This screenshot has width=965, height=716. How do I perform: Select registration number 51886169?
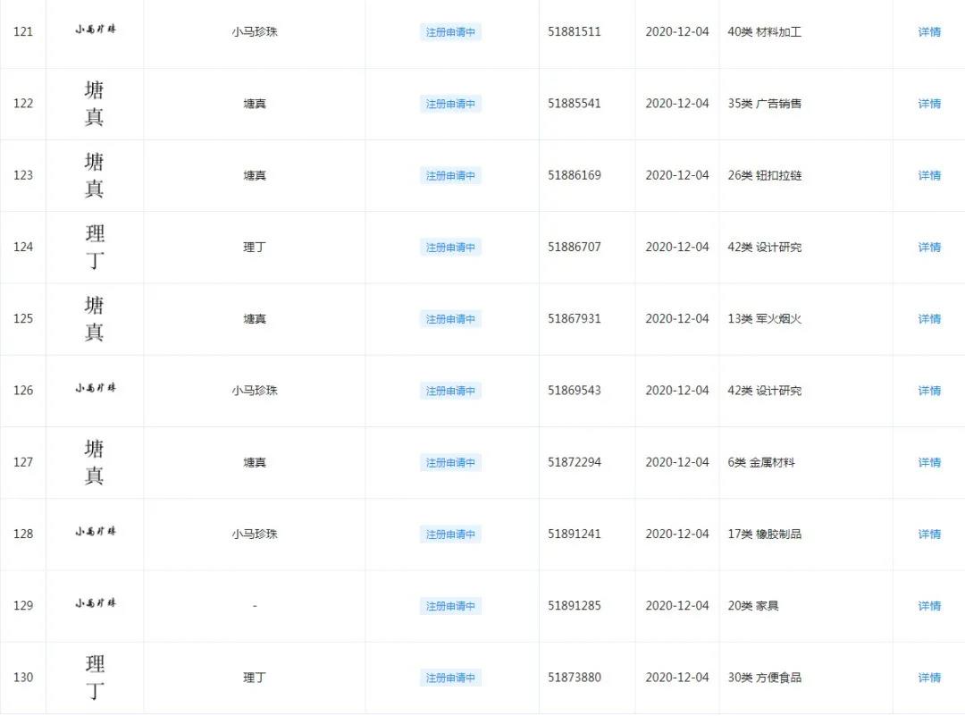(575, 175)
